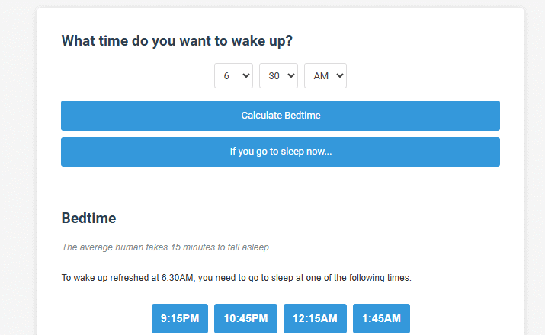The width and height of the screenshot is (545, 335).
Task: Pick the 12:15AM bedtime option
Action: [315, 318]
